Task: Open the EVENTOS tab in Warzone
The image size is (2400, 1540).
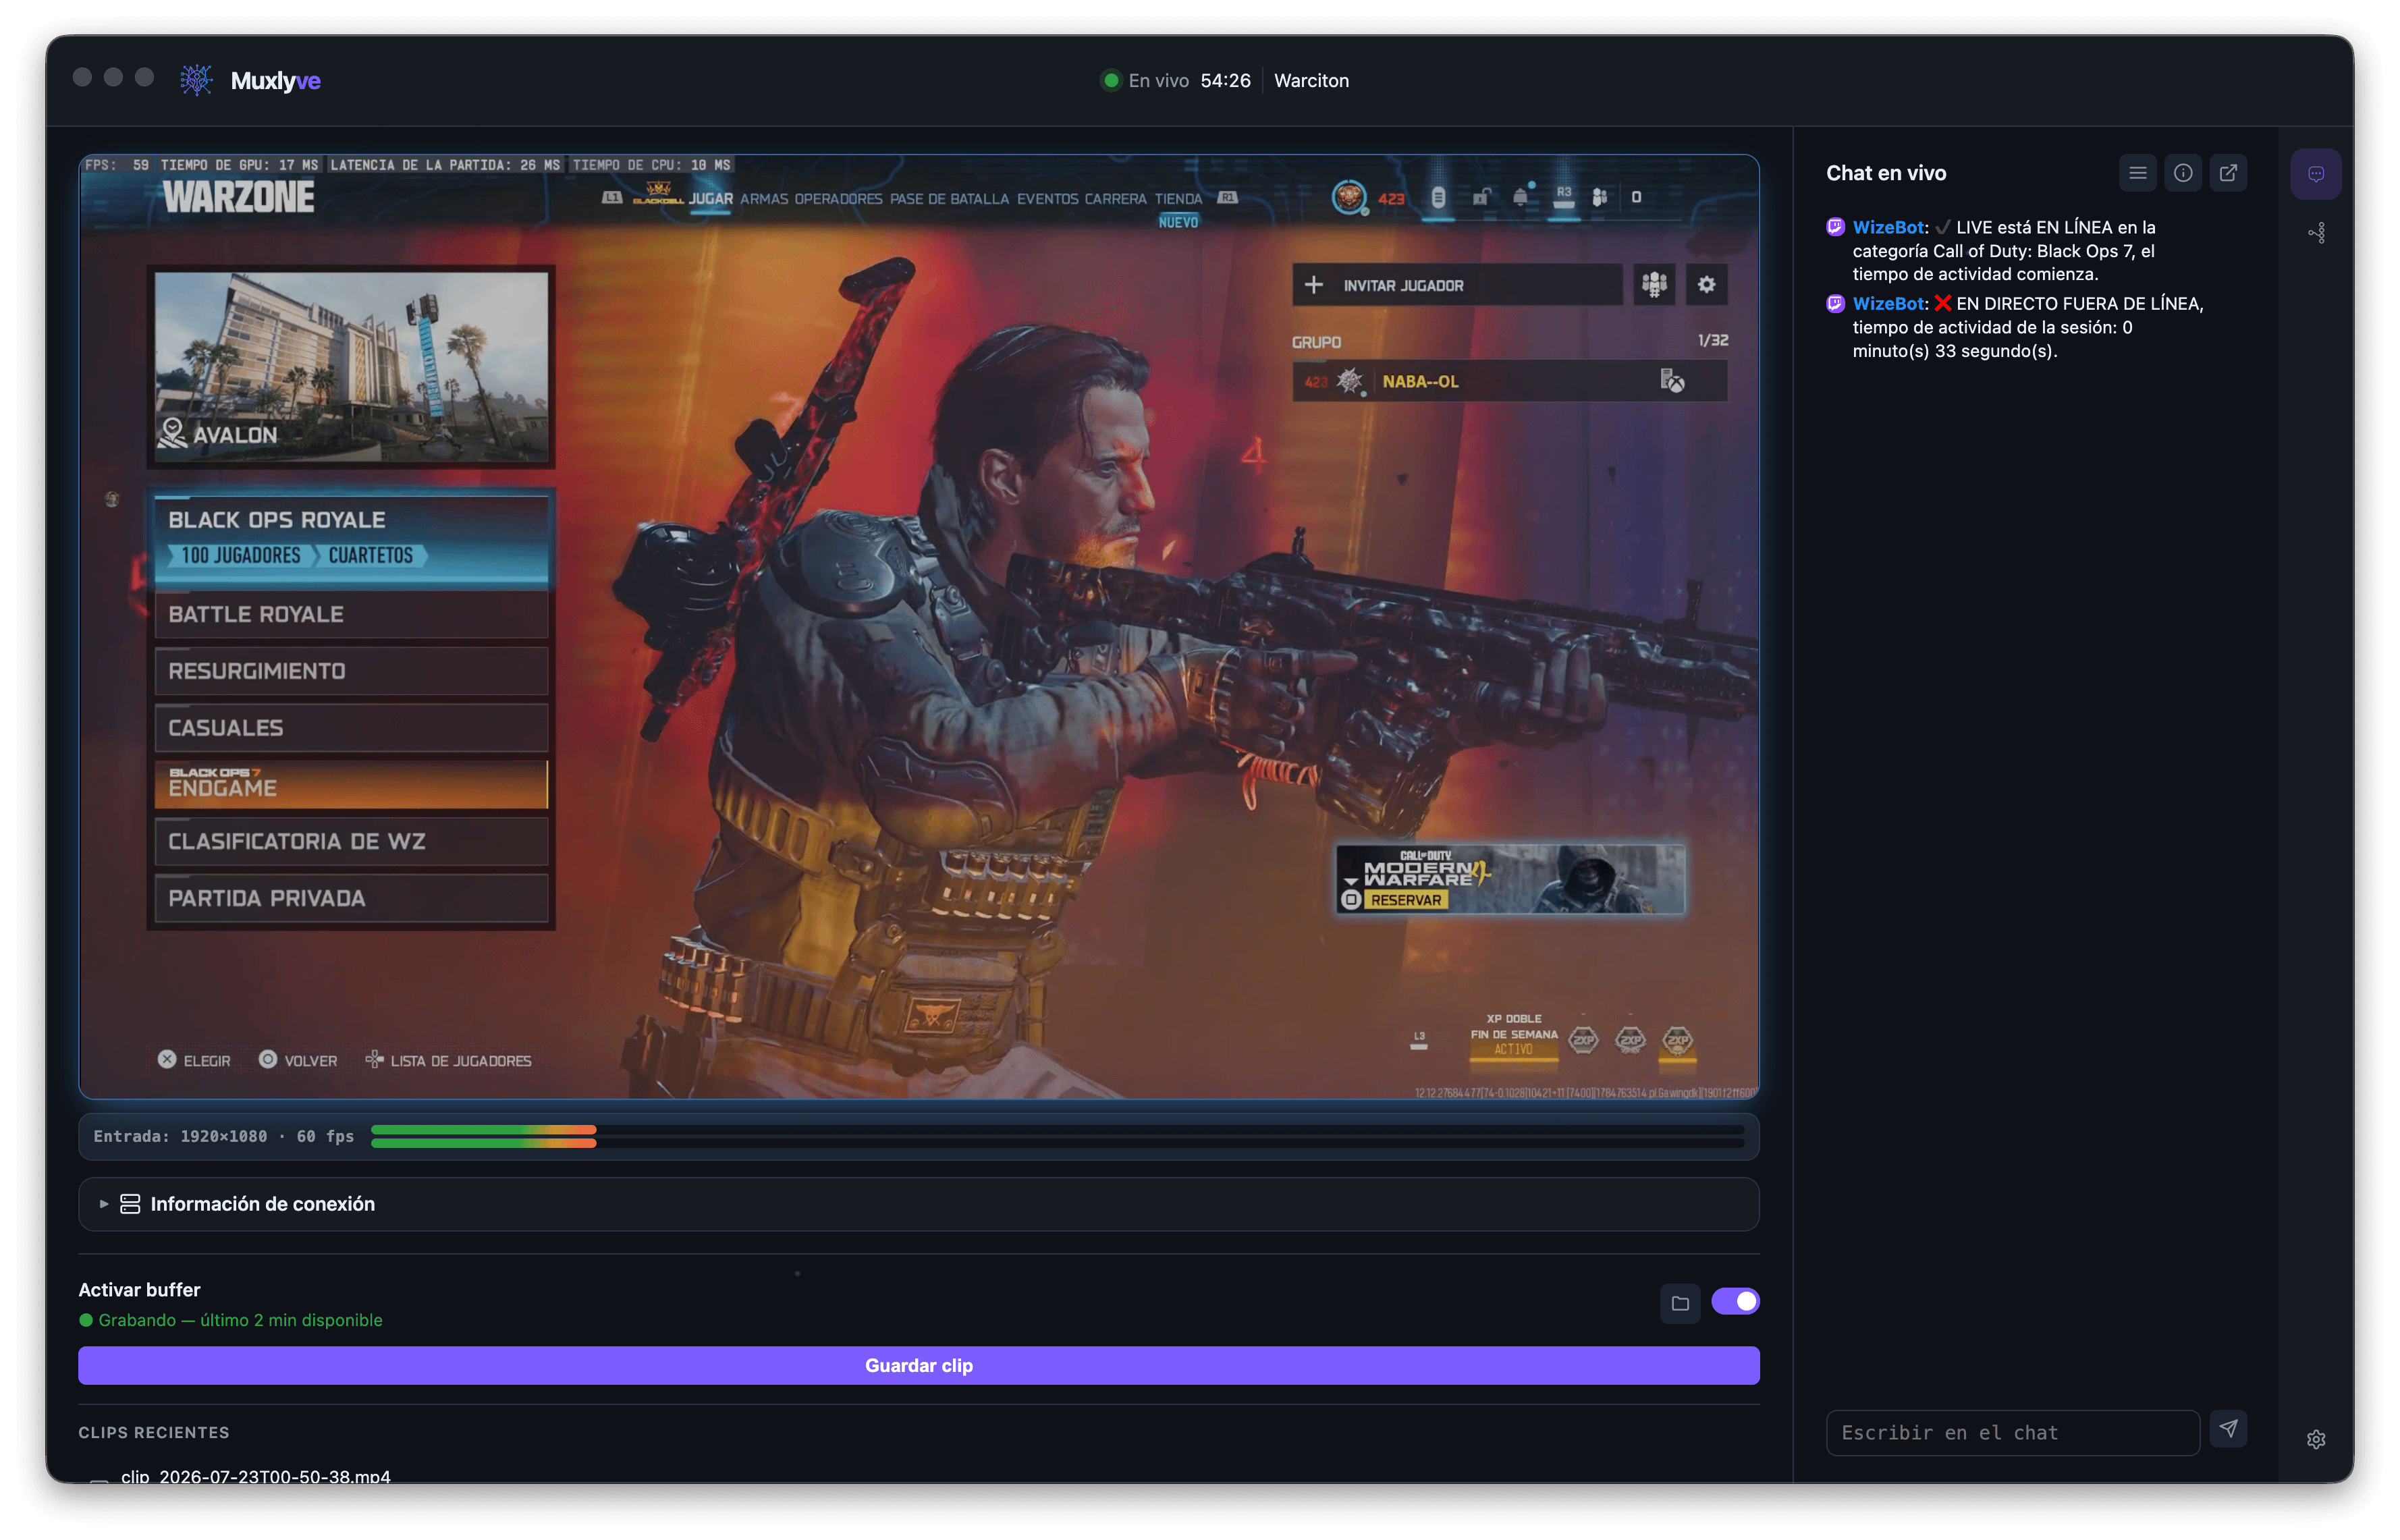Action: click(1047, 198)
